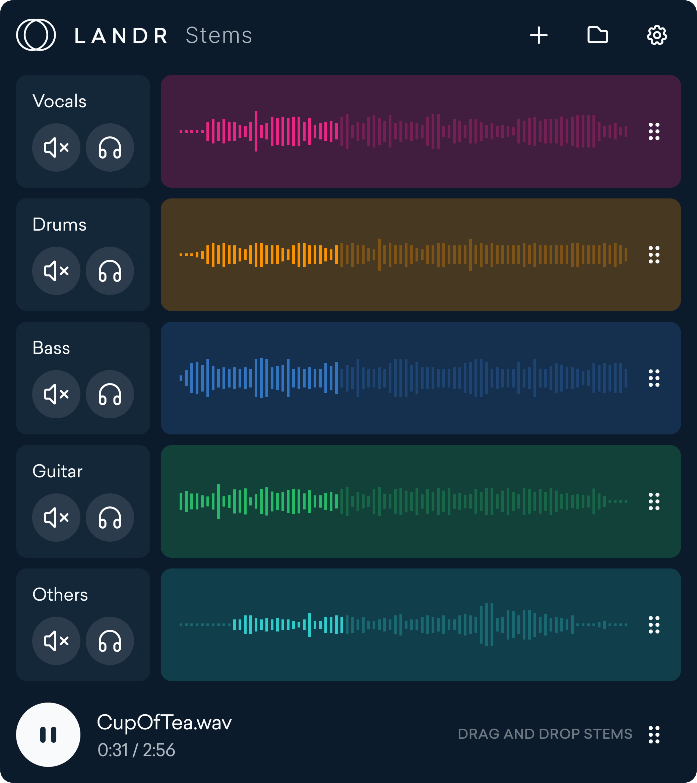697x783 pixels.
Task: Click the Bass stem drag handle
Action: click(x=654, y=378)
